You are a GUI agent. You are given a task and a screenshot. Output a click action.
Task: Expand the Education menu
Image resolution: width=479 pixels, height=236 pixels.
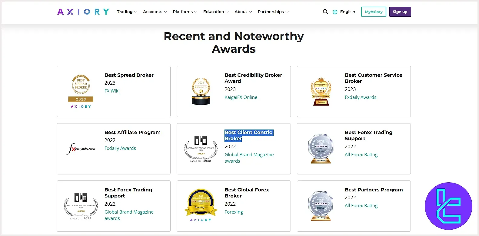coord(216,12)
